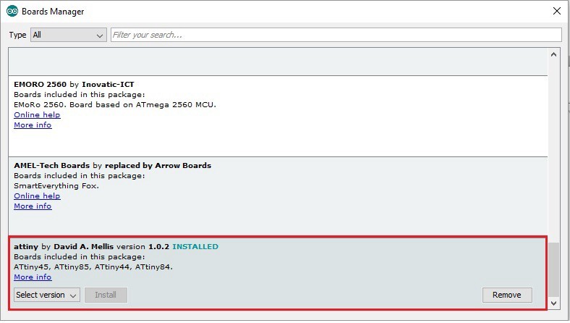The width and height of the screenshot is (570, 323).
Task: Expand the Select version dropdown for attiny
Action: 47,295
